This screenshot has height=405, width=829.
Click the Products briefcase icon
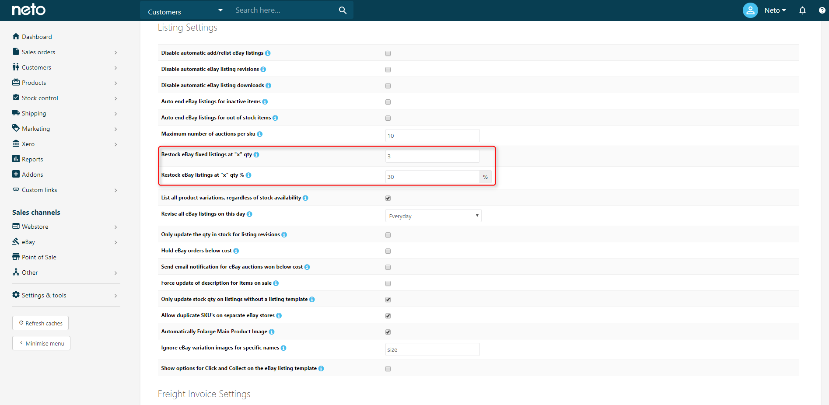click(x=16, y=82)
